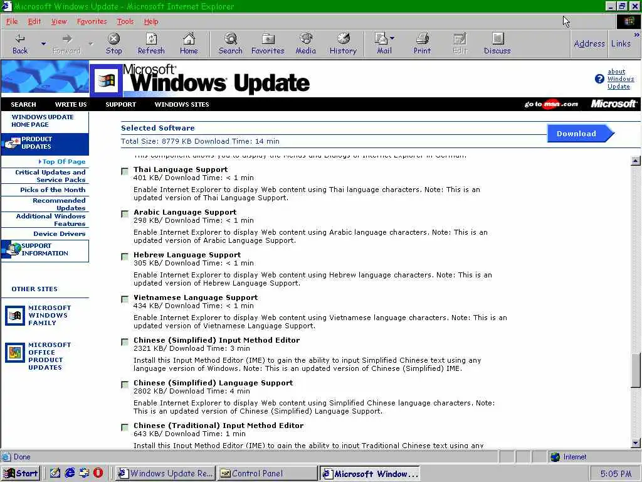Open the Tools menu
The width and height of the screenshot is (642, 482).
(x=125, y=21)
